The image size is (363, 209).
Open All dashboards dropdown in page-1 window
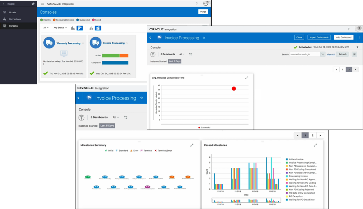point(115,117)
